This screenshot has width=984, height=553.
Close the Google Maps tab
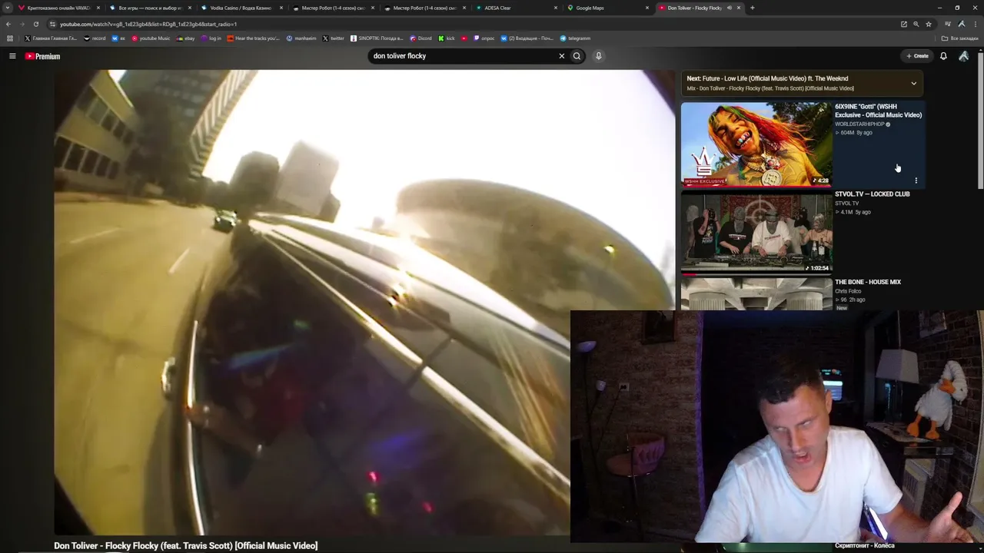647,8
